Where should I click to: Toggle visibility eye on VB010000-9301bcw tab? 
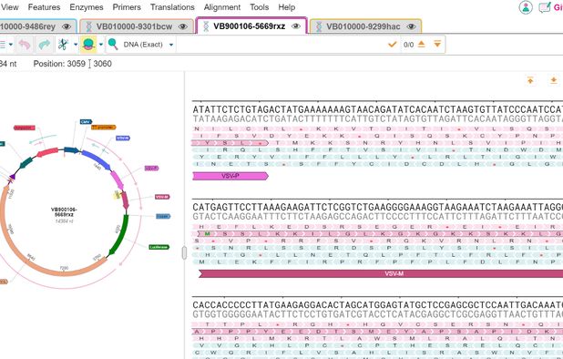pos(183,26)
